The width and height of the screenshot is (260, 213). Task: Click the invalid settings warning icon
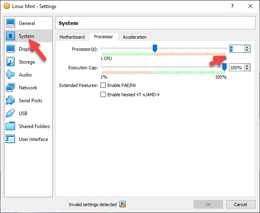click(123, 205)
